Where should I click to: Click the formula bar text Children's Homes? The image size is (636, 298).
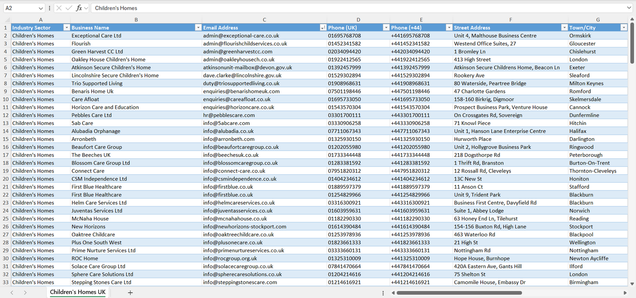[116, 8]
